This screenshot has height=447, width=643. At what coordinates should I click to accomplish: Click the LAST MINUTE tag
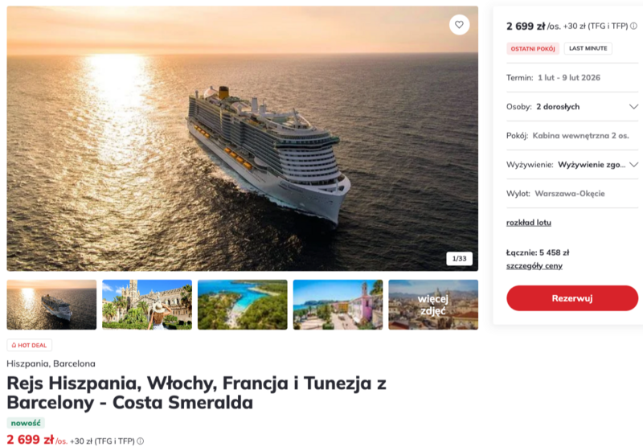coord(588,48)
